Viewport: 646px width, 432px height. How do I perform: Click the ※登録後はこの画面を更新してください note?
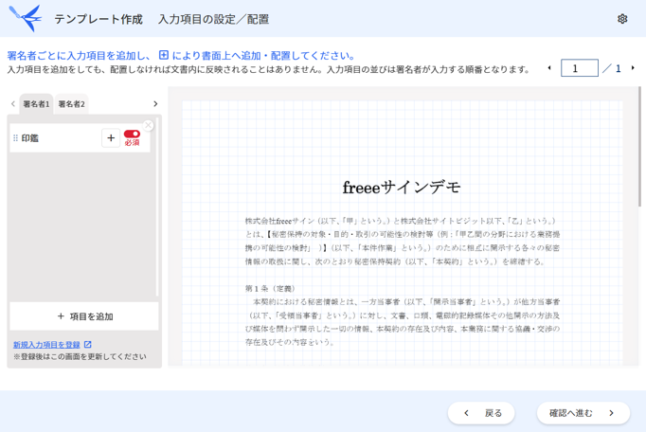[80, 356]
